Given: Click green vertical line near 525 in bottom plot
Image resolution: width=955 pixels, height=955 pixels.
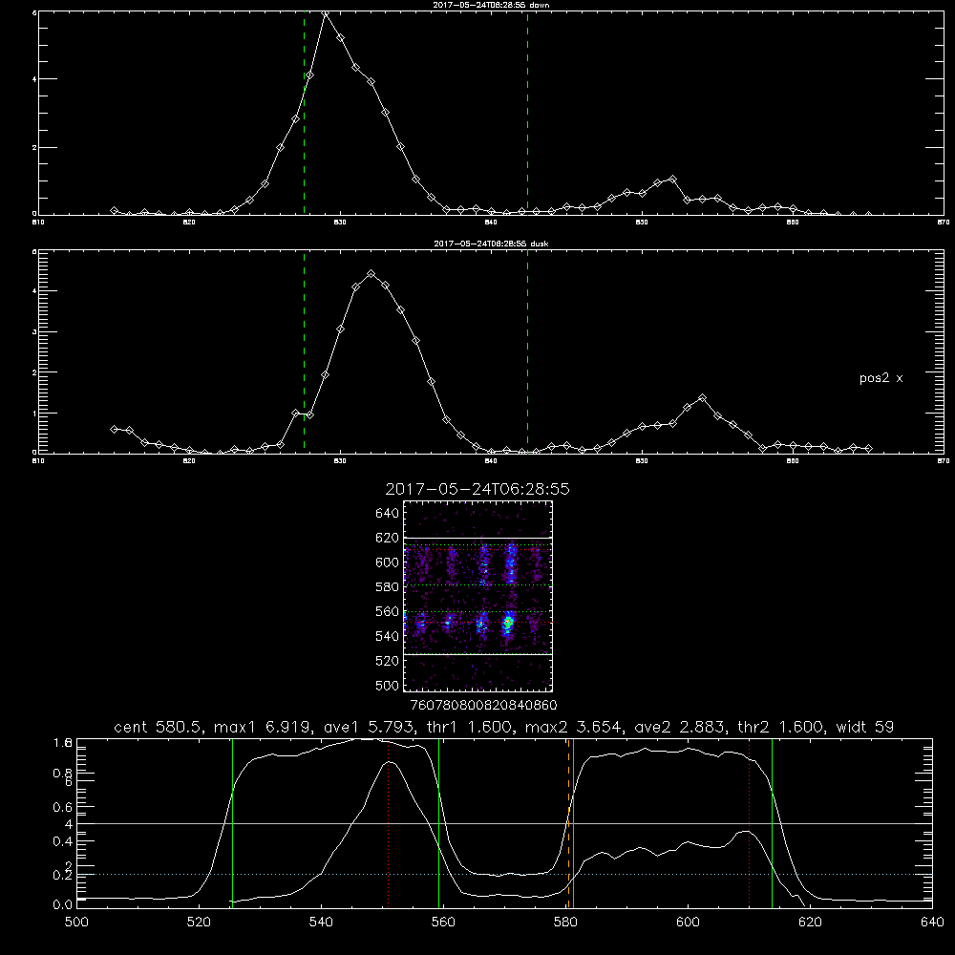Looking at the screenshot, I should coord(232,823).
